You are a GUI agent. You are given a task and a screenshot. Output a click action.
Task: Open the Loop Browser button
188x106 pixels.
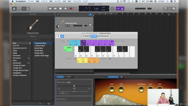click(x=170, y=9)
